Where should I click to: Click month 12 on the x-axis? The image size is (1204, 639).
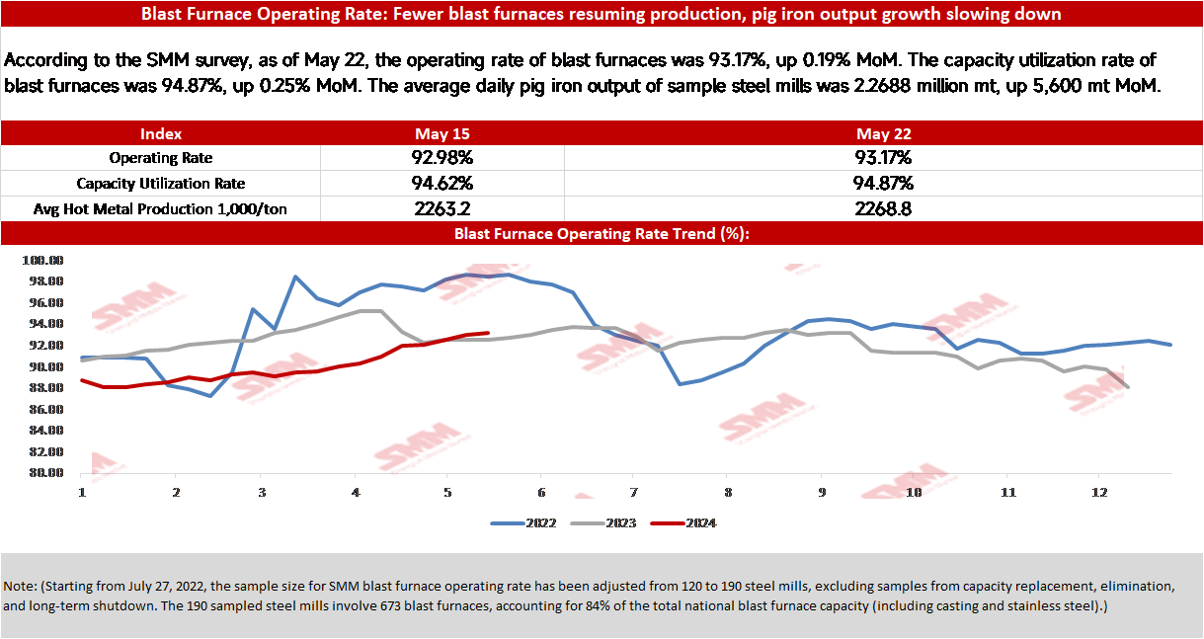coord(1098,491)
